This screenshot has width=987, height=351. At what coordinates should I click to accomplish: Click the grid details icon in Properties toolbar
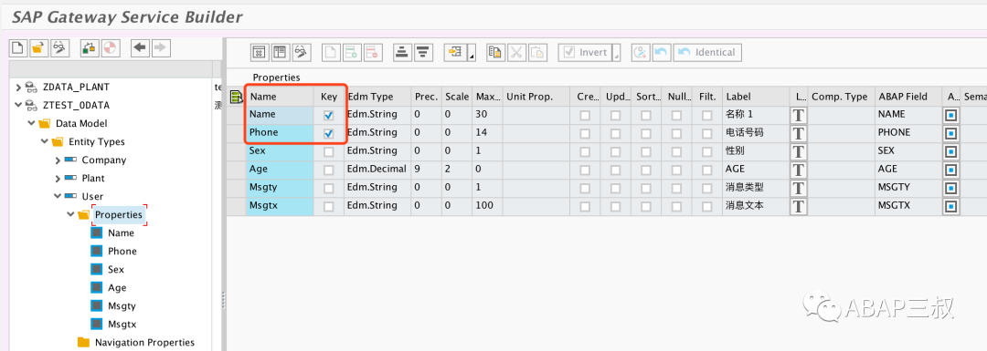pos(260,53)
